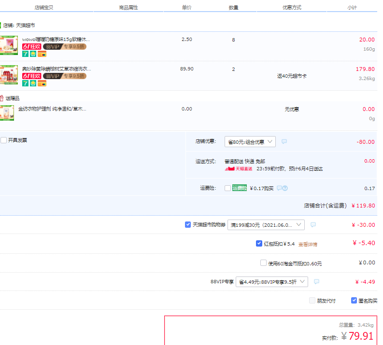Click the 单价 column header
Image resolution: width=383 pixels, height=345 pixels.
tap(186, 8)
